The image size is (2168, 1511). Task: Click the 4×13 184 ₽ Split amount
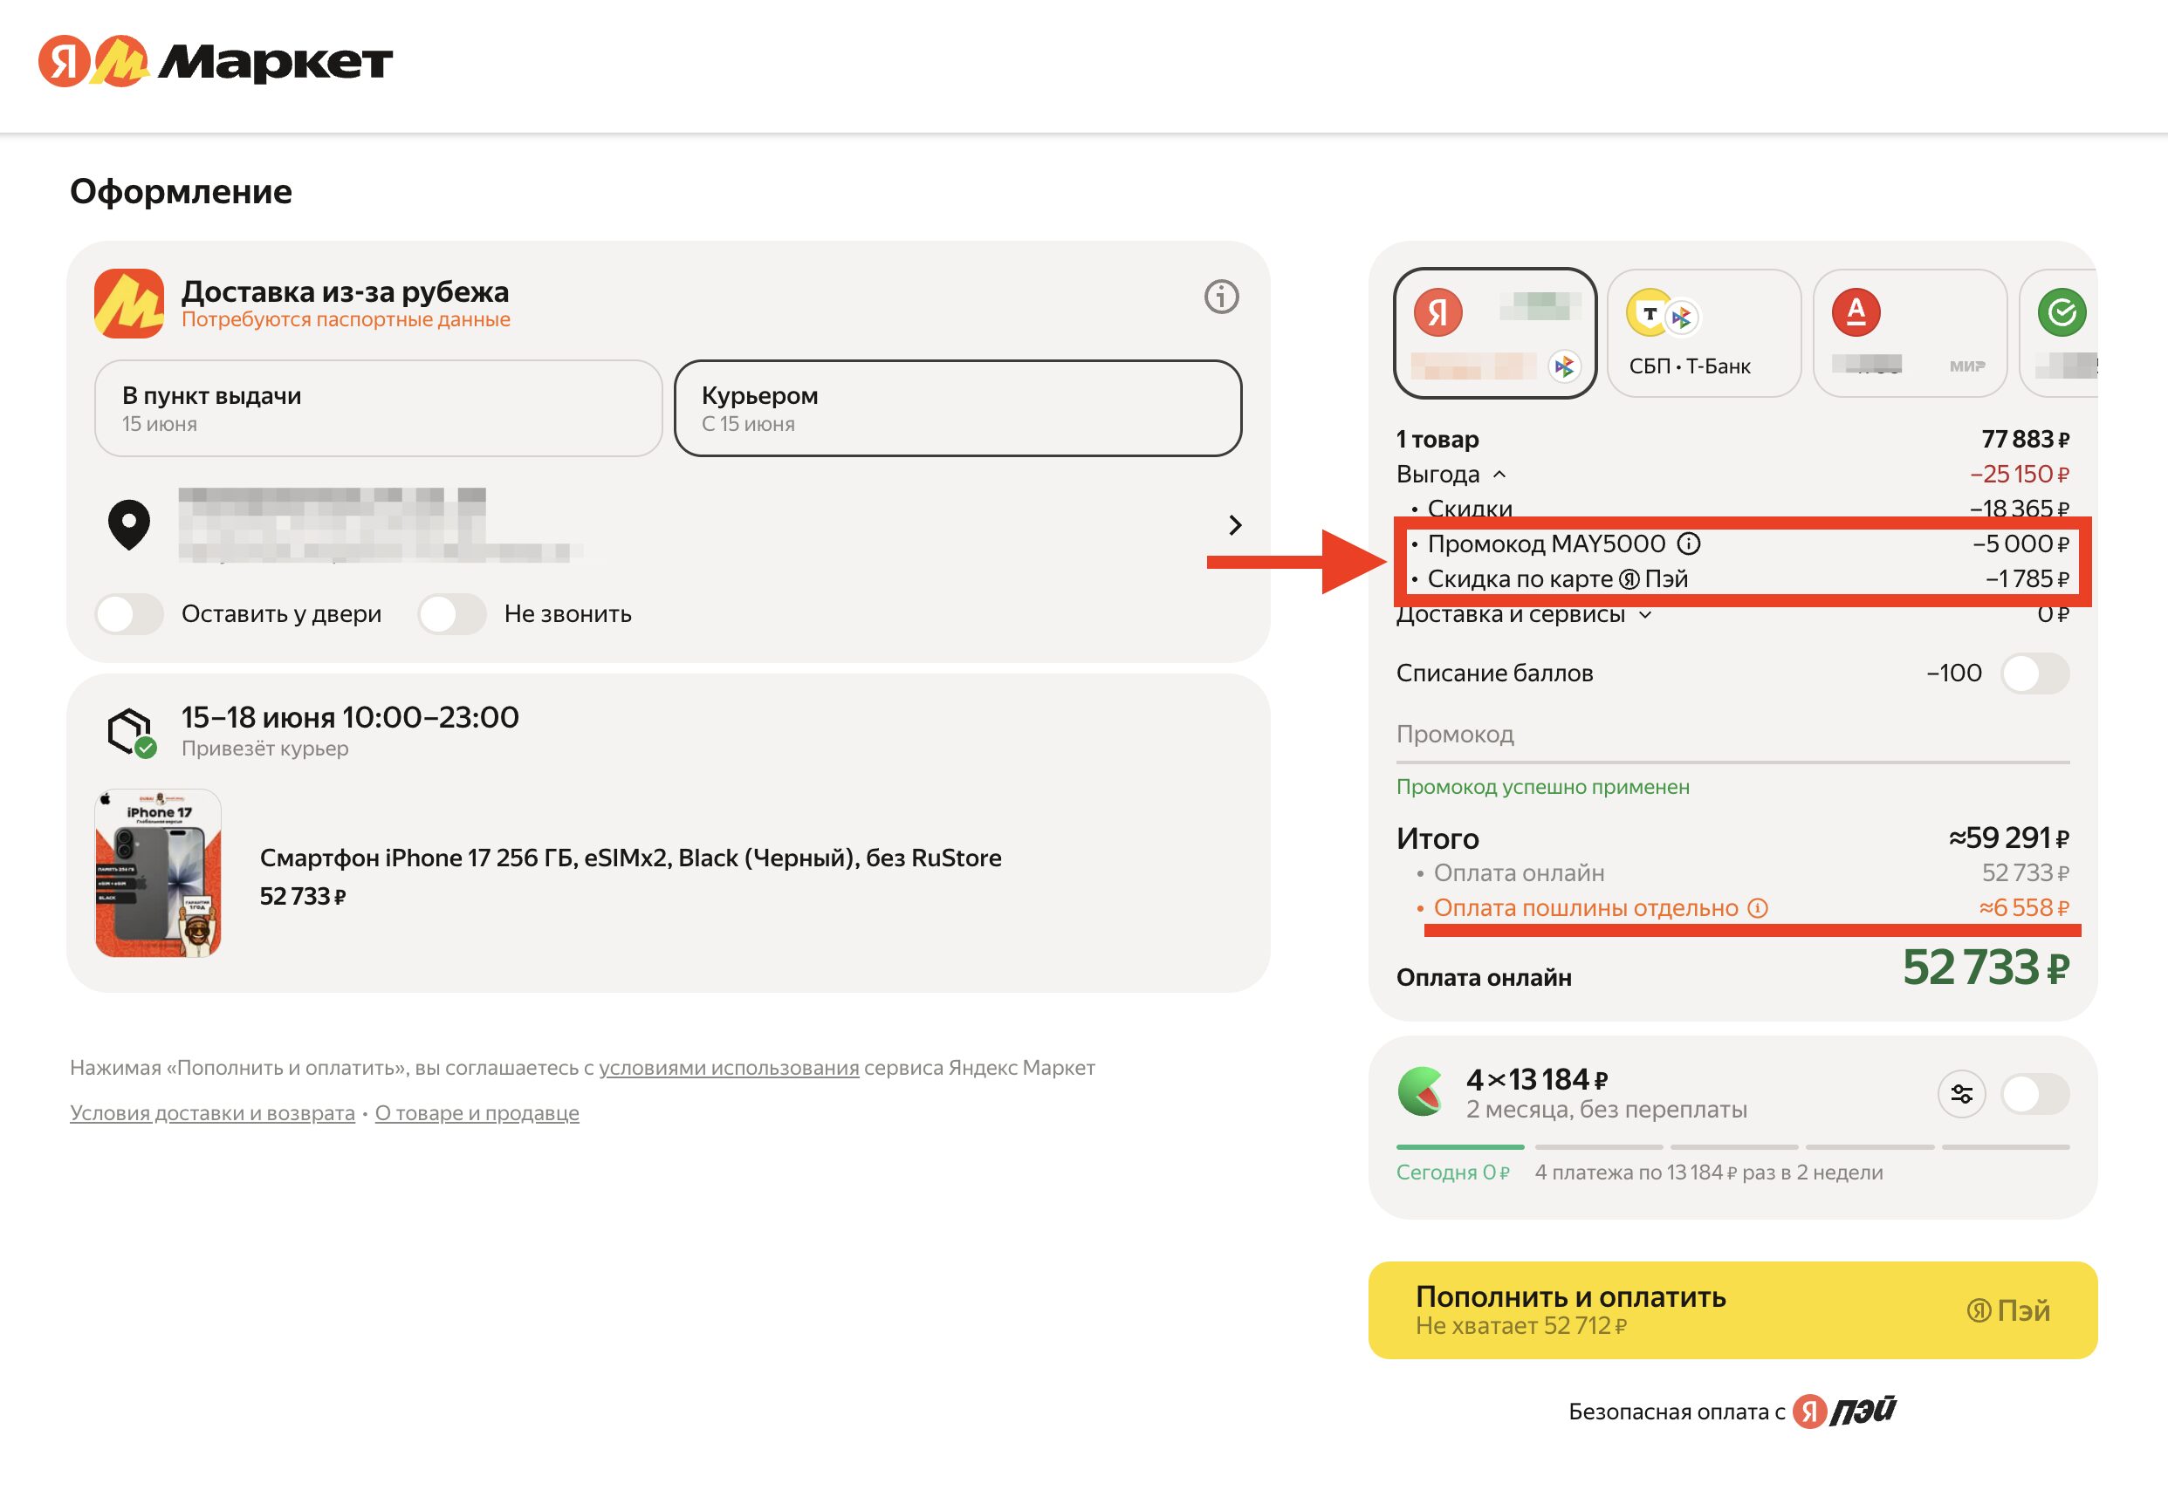click(1536, 1080)
